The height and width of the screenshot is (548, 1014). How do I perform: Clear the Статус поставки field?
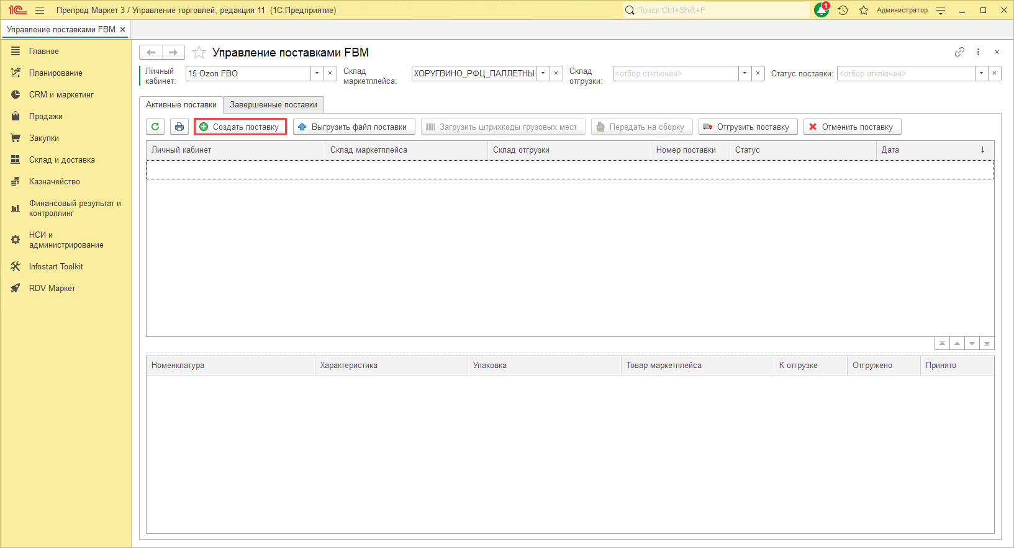tap(995, 73)
